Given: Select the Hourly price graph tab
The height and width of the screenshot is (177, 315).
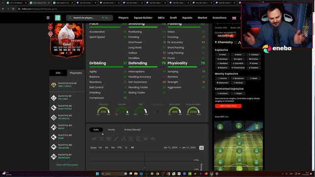Looking at the screenshot, I should (111, 130).
